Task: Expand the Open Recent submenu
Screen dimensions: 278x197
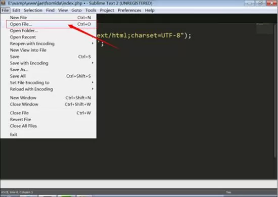Action: coord(49,37)
